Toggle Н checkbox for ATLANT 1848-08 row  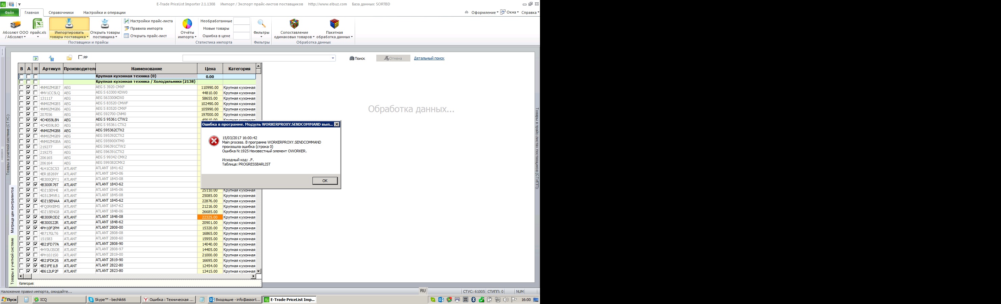[36, 217]
